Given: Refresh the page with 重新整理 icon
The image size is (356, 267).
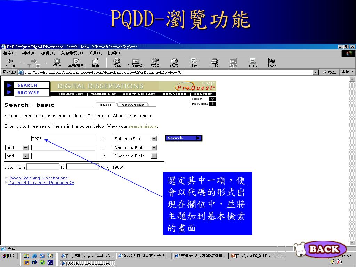Looking at the screenshot, I should tap(76, 63).
